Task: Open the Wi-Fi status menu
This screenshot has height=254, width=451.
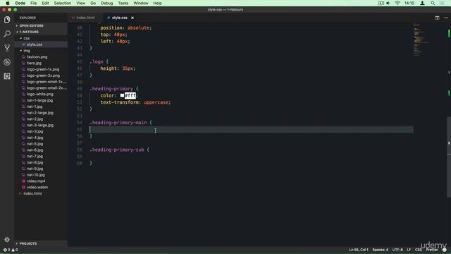Action: 397,3
